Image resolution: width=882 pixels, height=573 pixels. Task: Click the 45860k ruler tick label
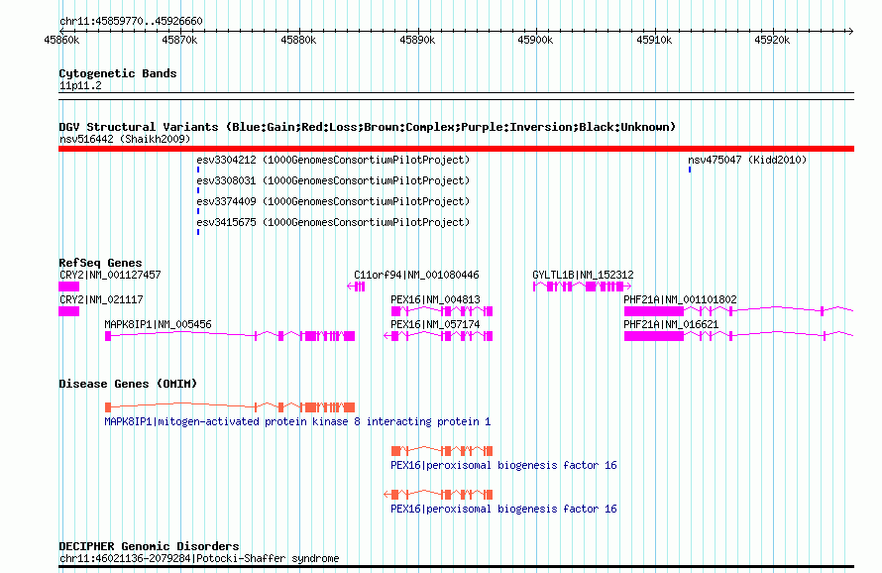click(x=61, y=41)
